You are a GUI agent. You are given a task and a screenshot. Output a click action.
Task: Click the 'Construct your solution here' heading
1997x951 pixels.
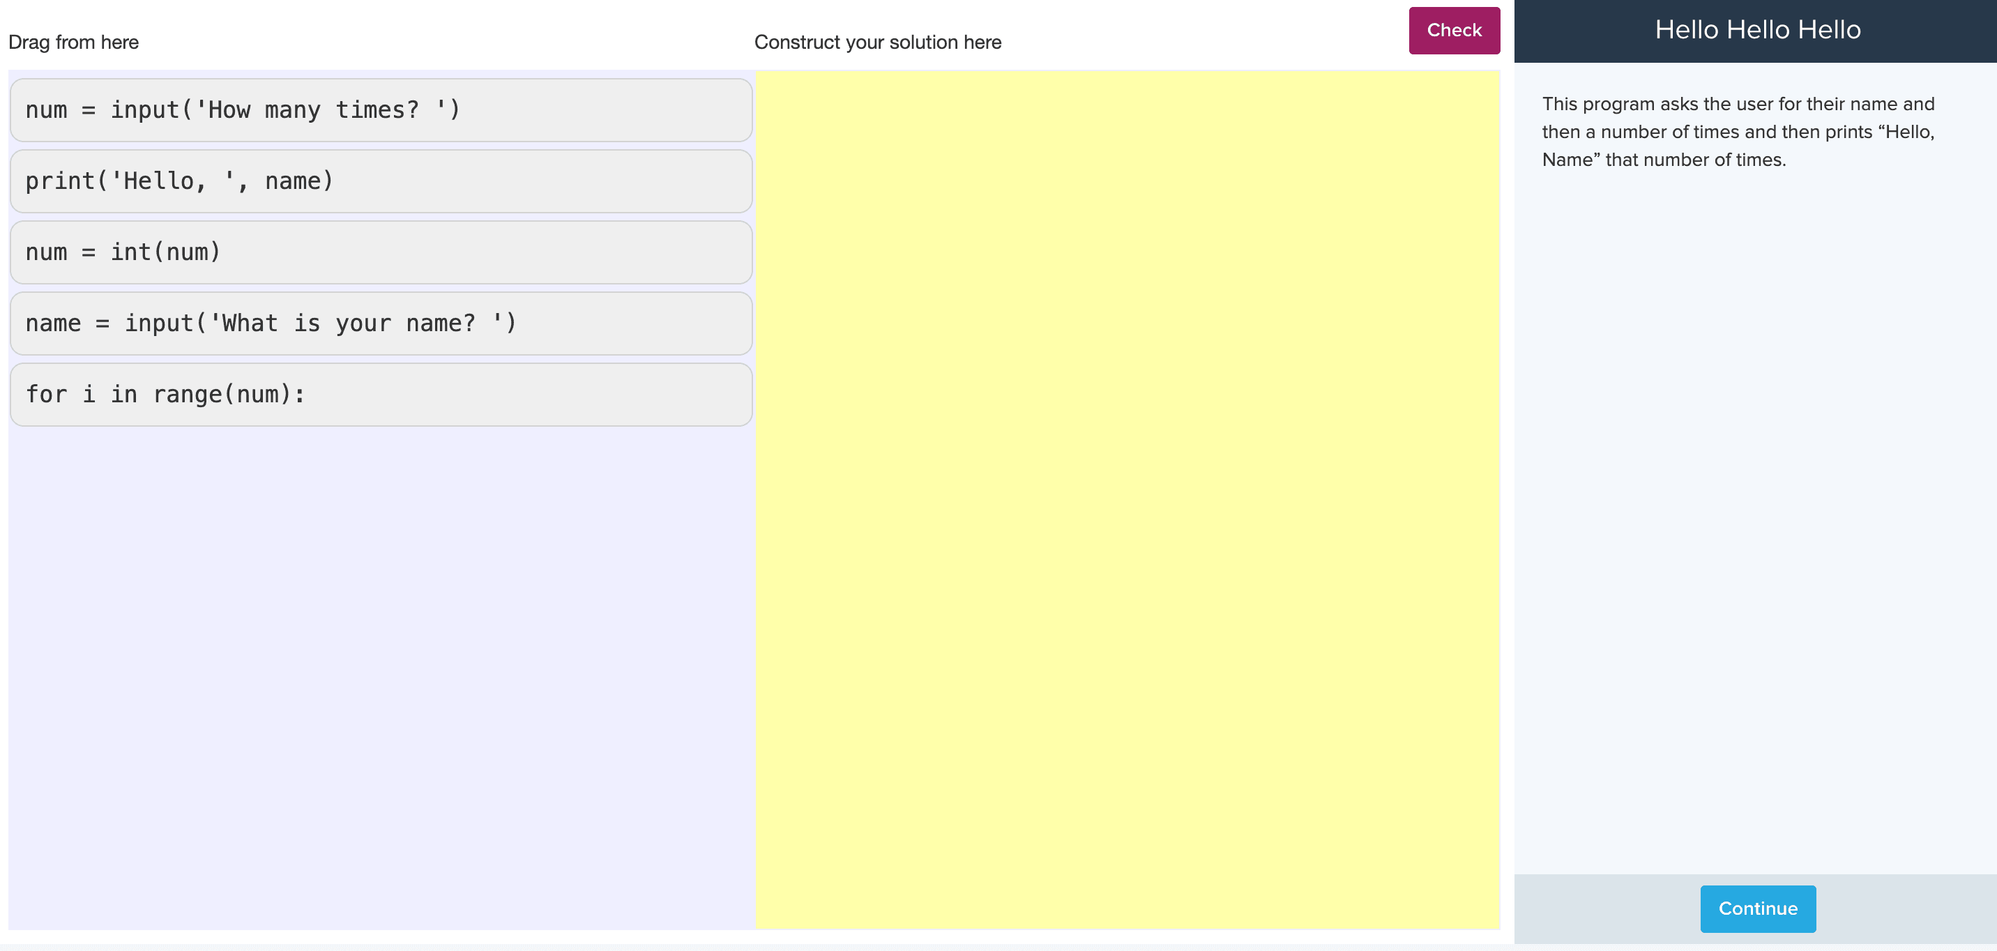pos(878,43)
